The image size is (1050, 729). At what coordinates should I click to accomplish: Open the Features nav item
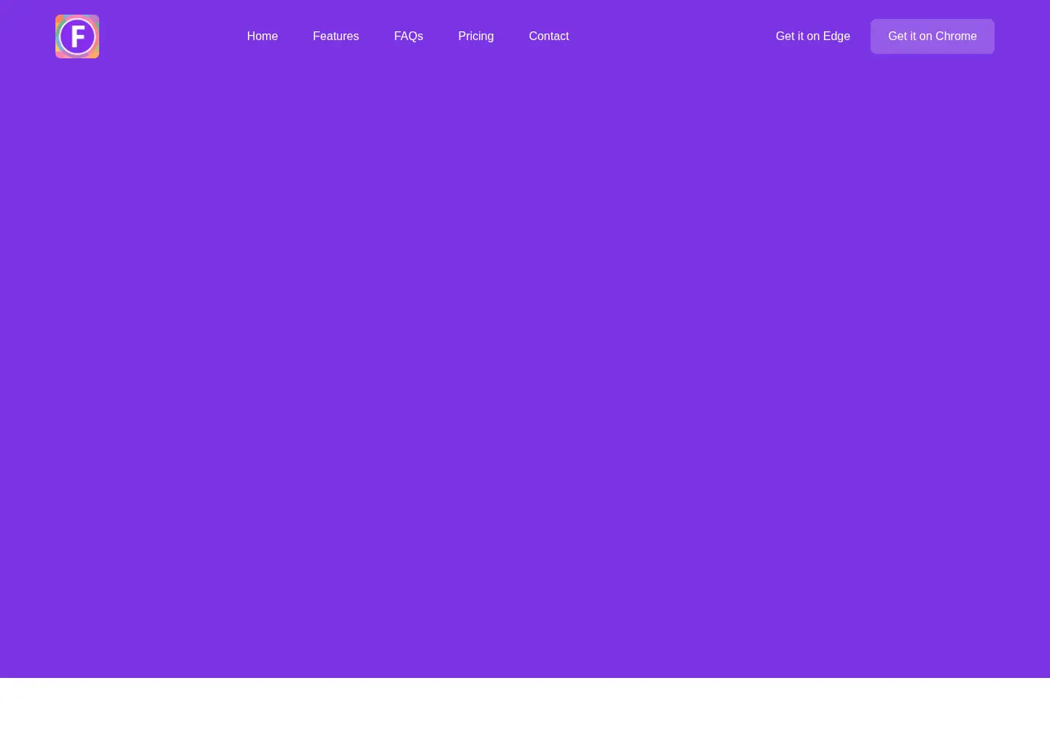335,36
